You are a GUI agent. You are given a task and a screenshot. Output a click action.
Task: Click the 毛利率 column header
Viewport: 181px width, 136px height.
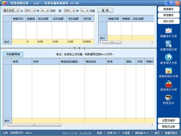(x=88, y=19)
